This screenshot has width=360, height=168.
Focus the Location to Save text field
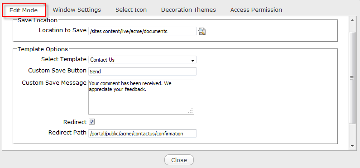click(x=142, y=31)
